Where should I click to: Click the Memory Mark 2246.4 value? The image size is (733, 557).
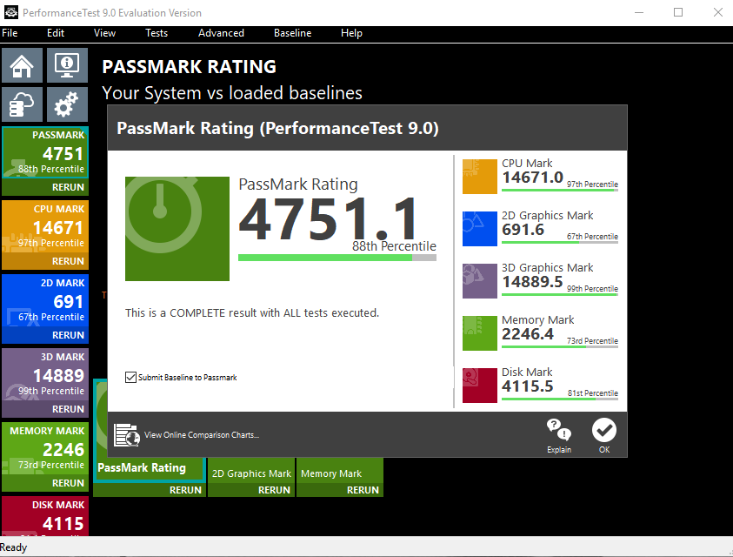[x=528, y=334]
